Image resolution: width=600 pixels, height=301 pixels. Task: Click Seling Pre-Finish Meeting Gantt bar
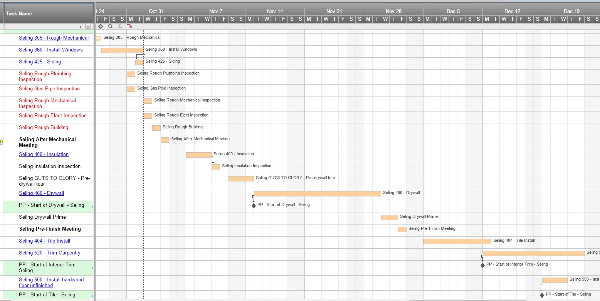tap(402, 229)
